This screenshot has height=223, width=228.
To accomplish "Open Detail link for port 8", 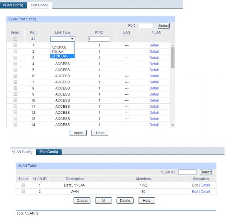I will pyautogui.click(x=154, y=88).
